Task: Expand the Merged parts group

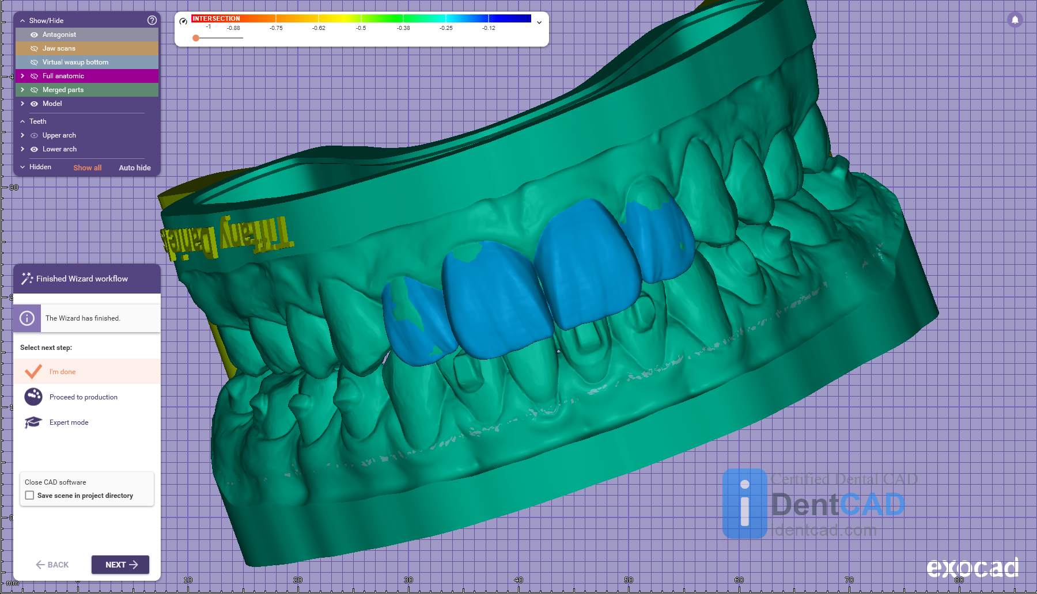Action: coord(22,90)
